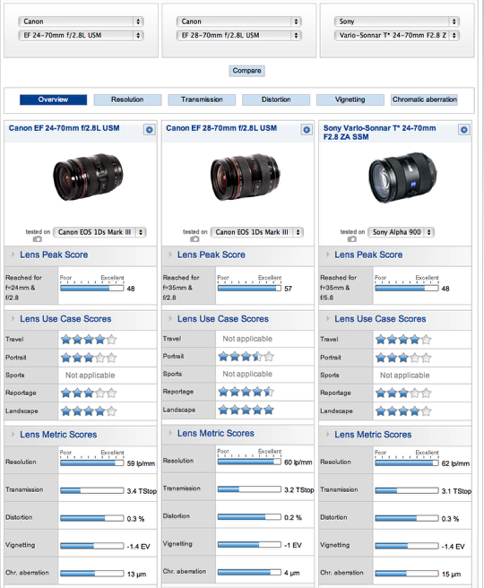Click peak score bar showing 57
This screenshot has height=588, width=484.
[x=249, y=289]
